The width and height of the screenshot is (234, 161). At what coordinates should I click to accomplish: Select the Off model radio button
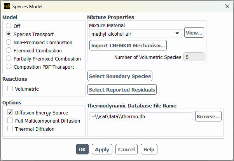pyautogui.click(x=9, y=26)
